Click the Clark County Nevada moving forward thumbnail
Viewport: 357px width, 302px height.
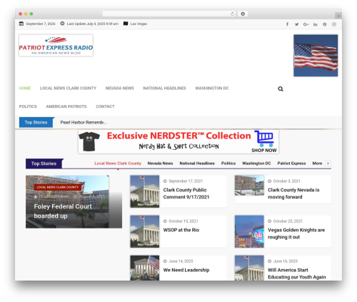coord(249,186)
